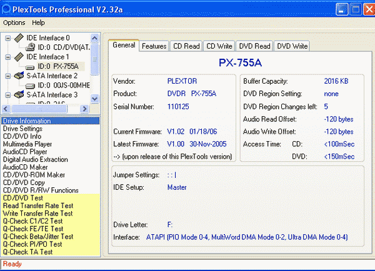Click the device tree scroll right arrow
375x271 pixels.
84,109
